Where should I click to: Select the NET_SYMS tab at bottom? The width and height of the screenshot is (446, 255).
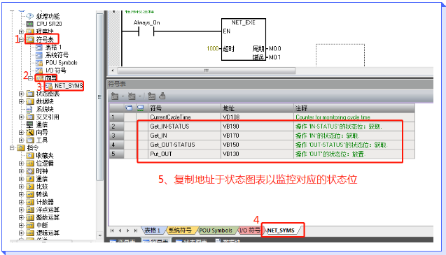coord(281,231)
